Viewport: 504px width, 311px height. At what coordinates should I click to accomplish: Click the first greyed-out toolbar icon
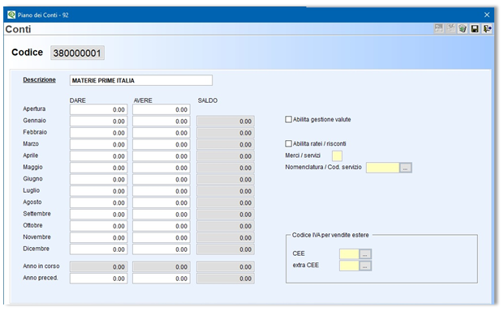tap(439, 28)
